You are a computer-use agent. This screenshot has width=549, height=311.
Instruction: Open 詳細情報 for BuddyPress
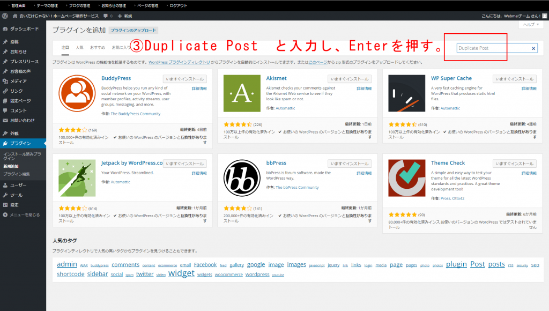(199, 88)
